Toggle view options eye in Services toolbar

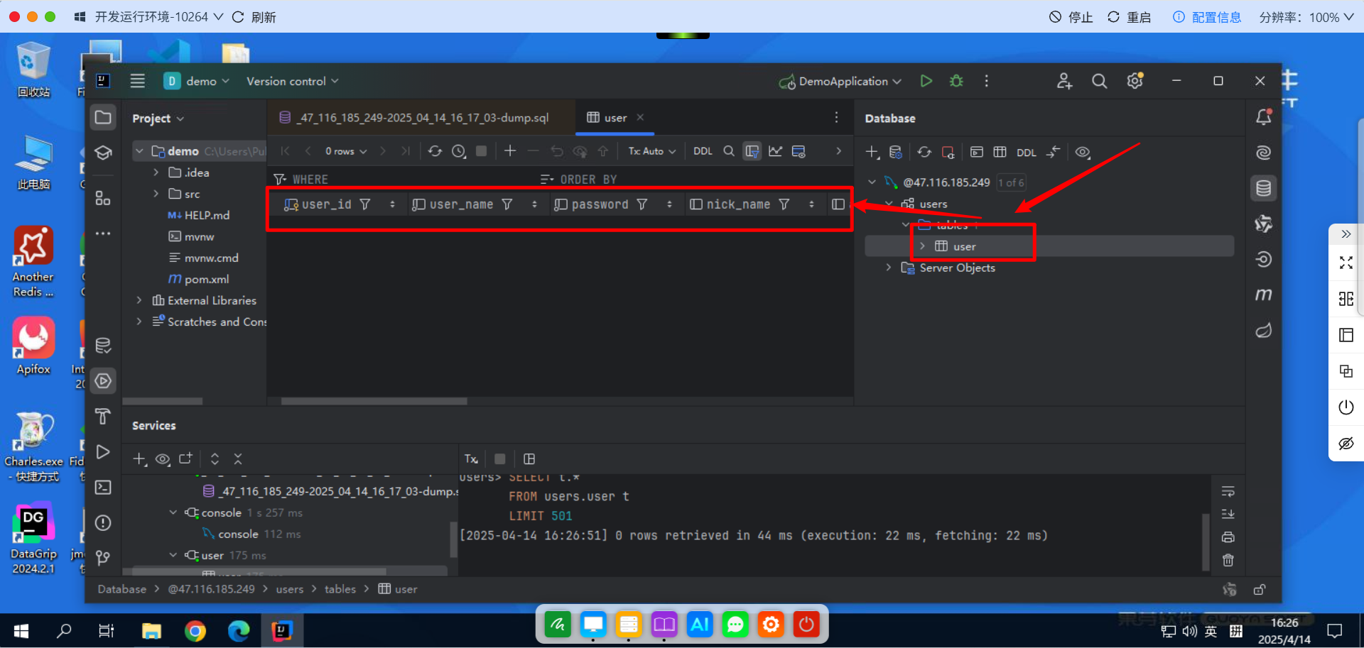[163, 459]
